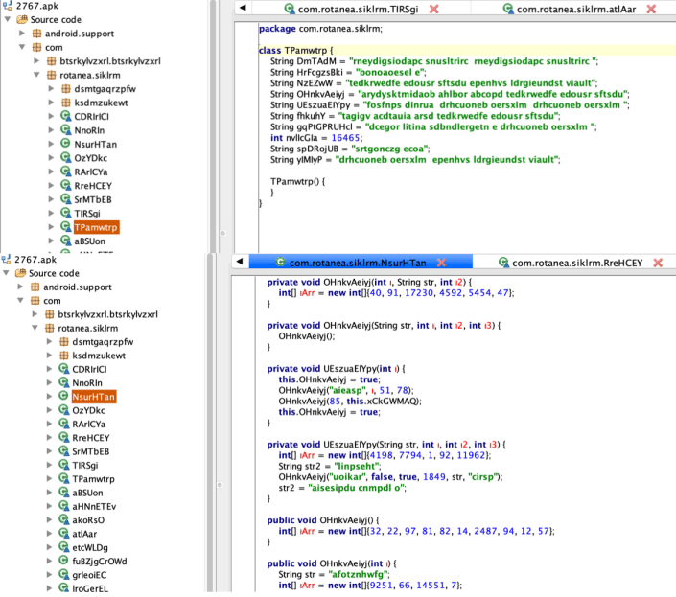
Task: Expand the highlighted TPamwtrp class node
Action: click(x=50, y=227)
